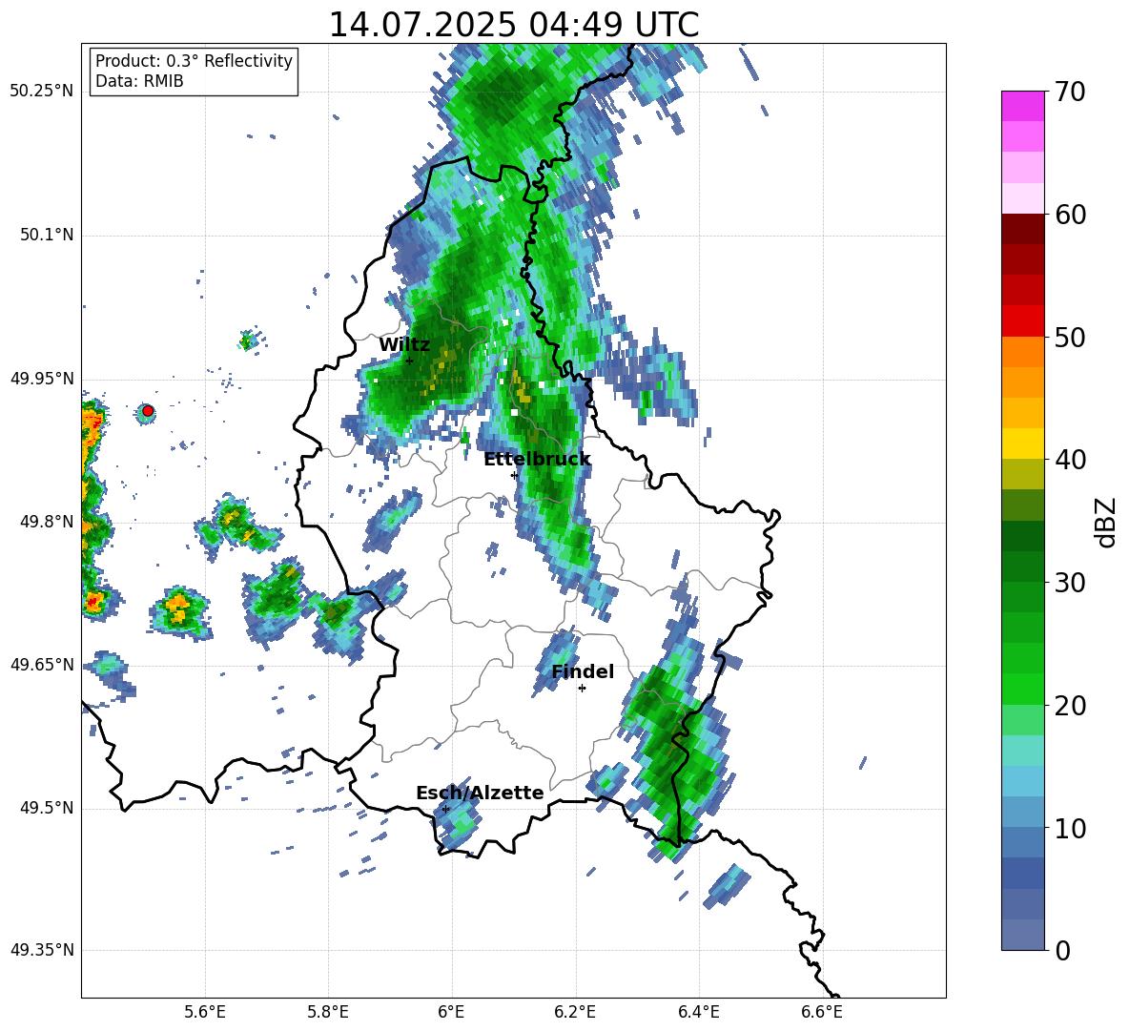Click the turquoise colorbar segment below 20
The image size is (1129, 1031).
1022,751
